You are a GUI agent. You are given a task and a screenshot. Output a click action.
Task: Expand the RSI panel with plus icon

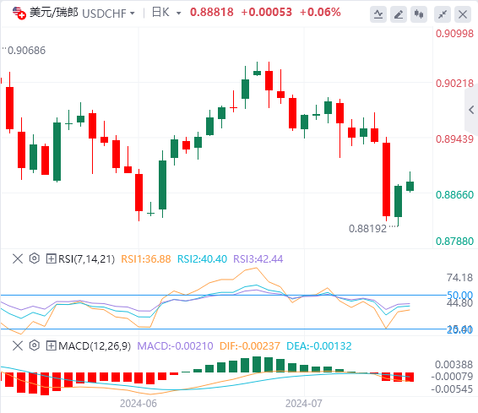[x=51, y=259]
